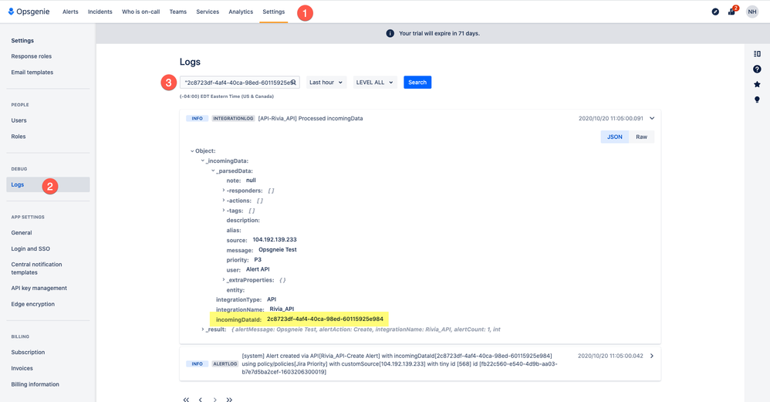Open Central notification templates
The width and height of the screenshot is (770, 402).
36,268
